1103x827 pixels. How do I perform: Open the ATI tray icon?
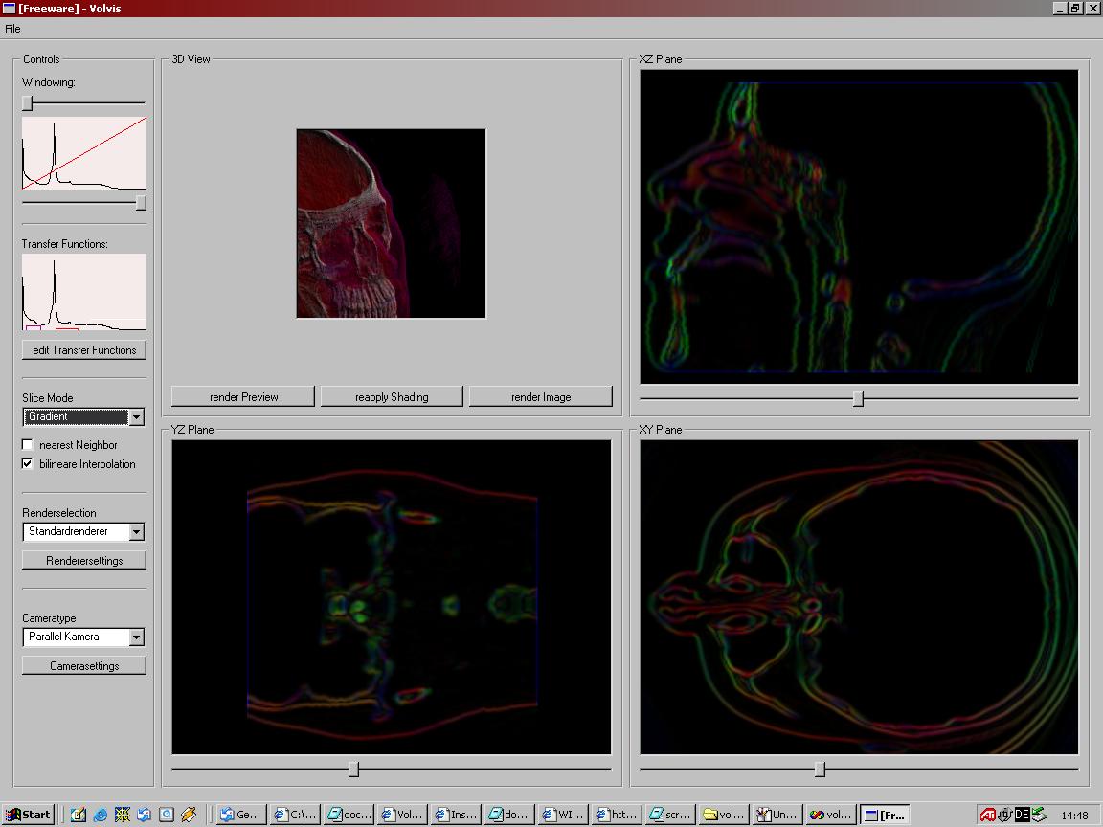point(987,815)
